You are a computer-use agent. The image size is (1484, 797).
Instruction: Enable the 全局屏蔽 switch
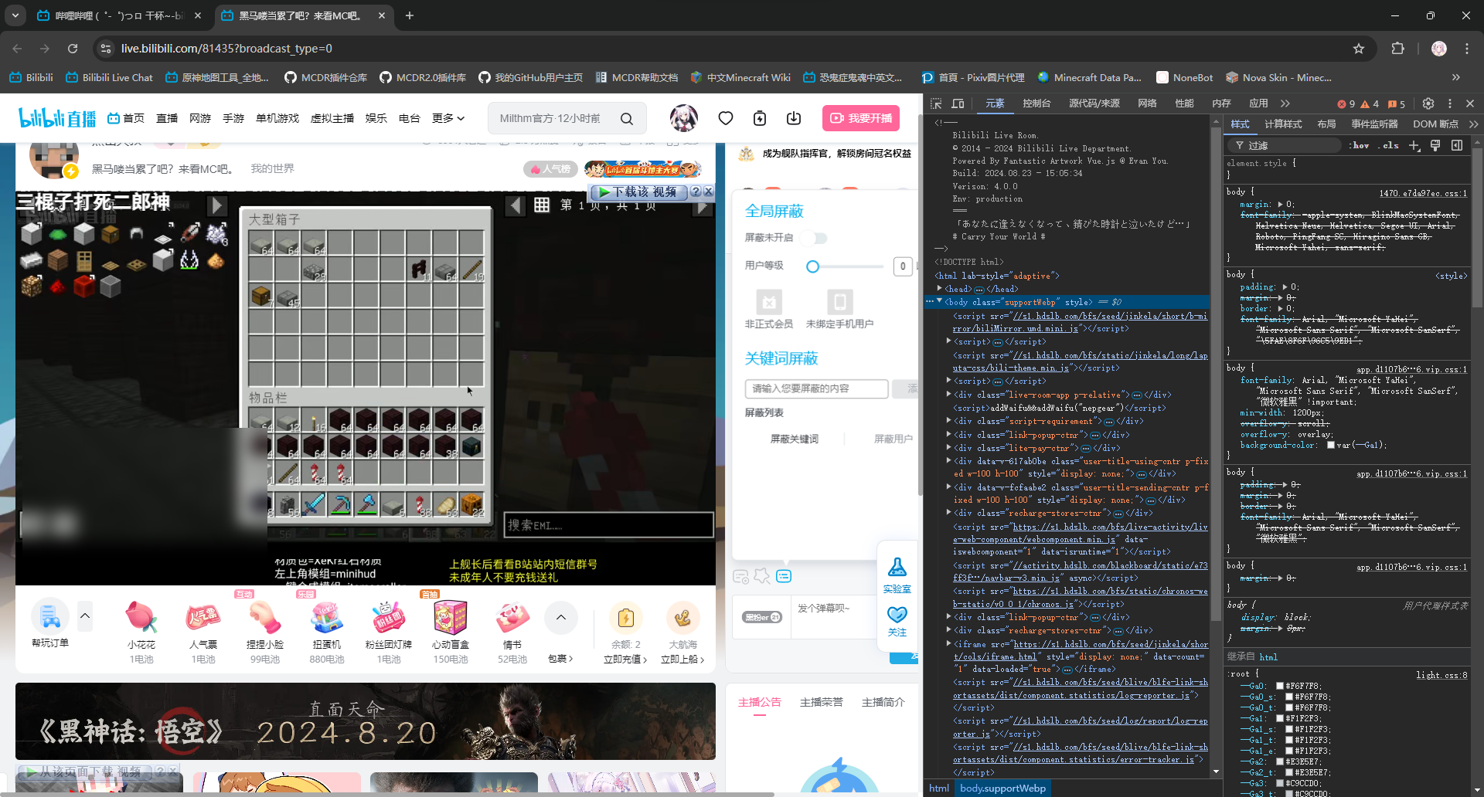tap(815, 238)
